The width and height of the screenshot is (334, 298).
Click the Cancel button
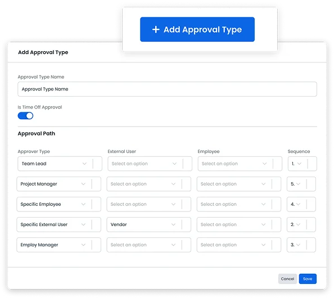pyautogui.click(x=287, y=279)
